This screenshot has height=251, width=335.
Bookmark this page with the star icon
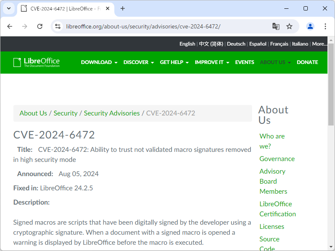click(x=289, y=26)
